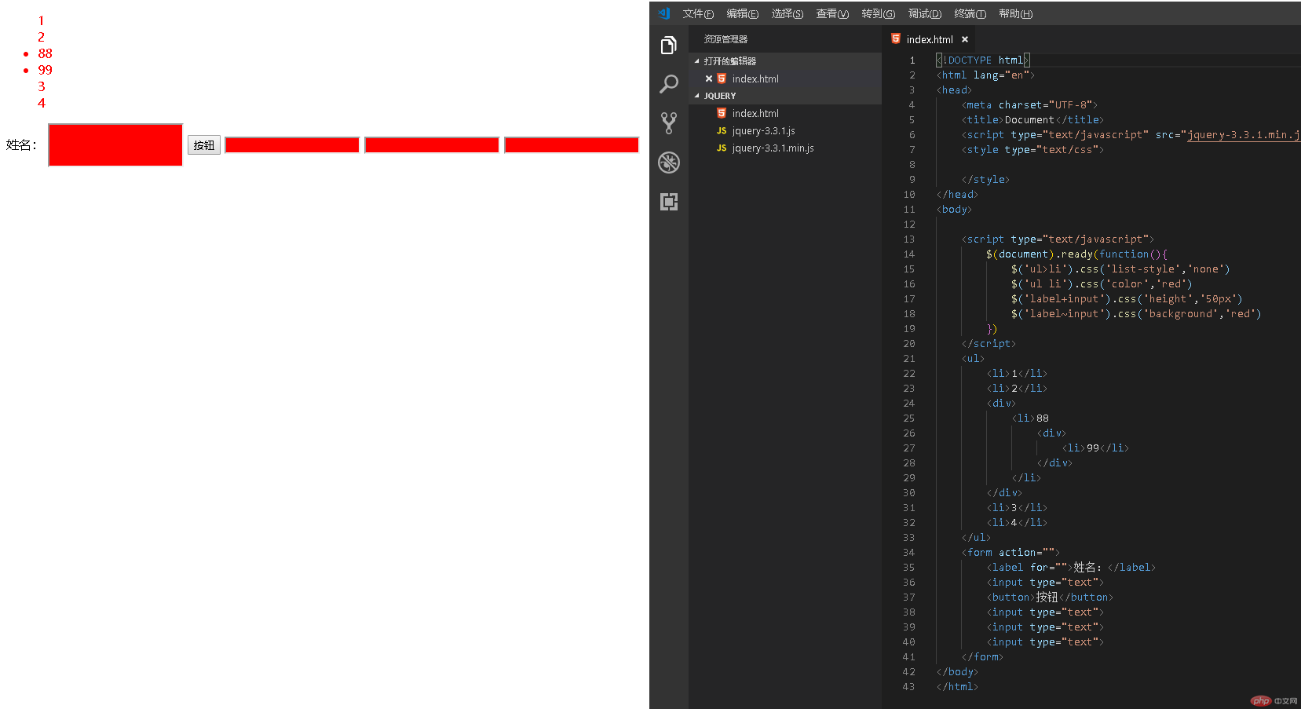Viewport: 1301px width, 709px height.
Task: Open the Debug view icon
Action: click(668, 163)
